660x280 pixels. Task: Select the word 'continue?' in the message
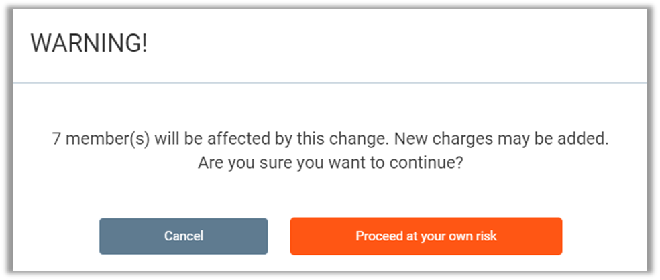(431, 163)
